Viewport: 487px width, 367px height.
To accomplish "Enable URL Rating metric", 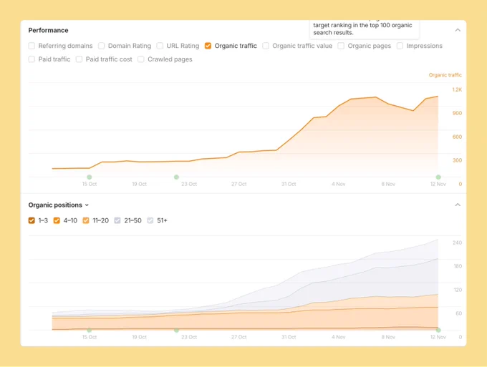I will click(x=160, y=46).
